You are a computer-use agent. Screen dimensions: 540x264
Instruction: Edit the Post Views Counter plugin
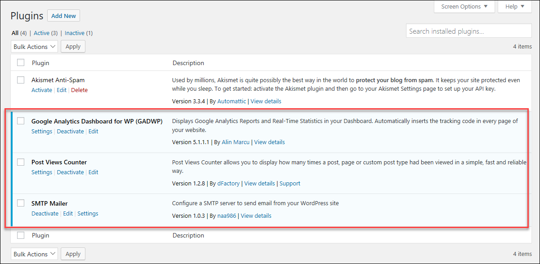93,172
